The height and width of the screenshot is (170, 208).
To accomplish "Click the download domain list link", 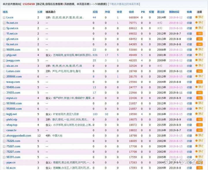I will point(124,4).
